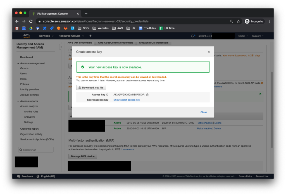The width and height of the screenshot is (286, 195).
Task: Open the SCOi bookmarks folder
Action: pyautogui.click(x=83, y=28)
